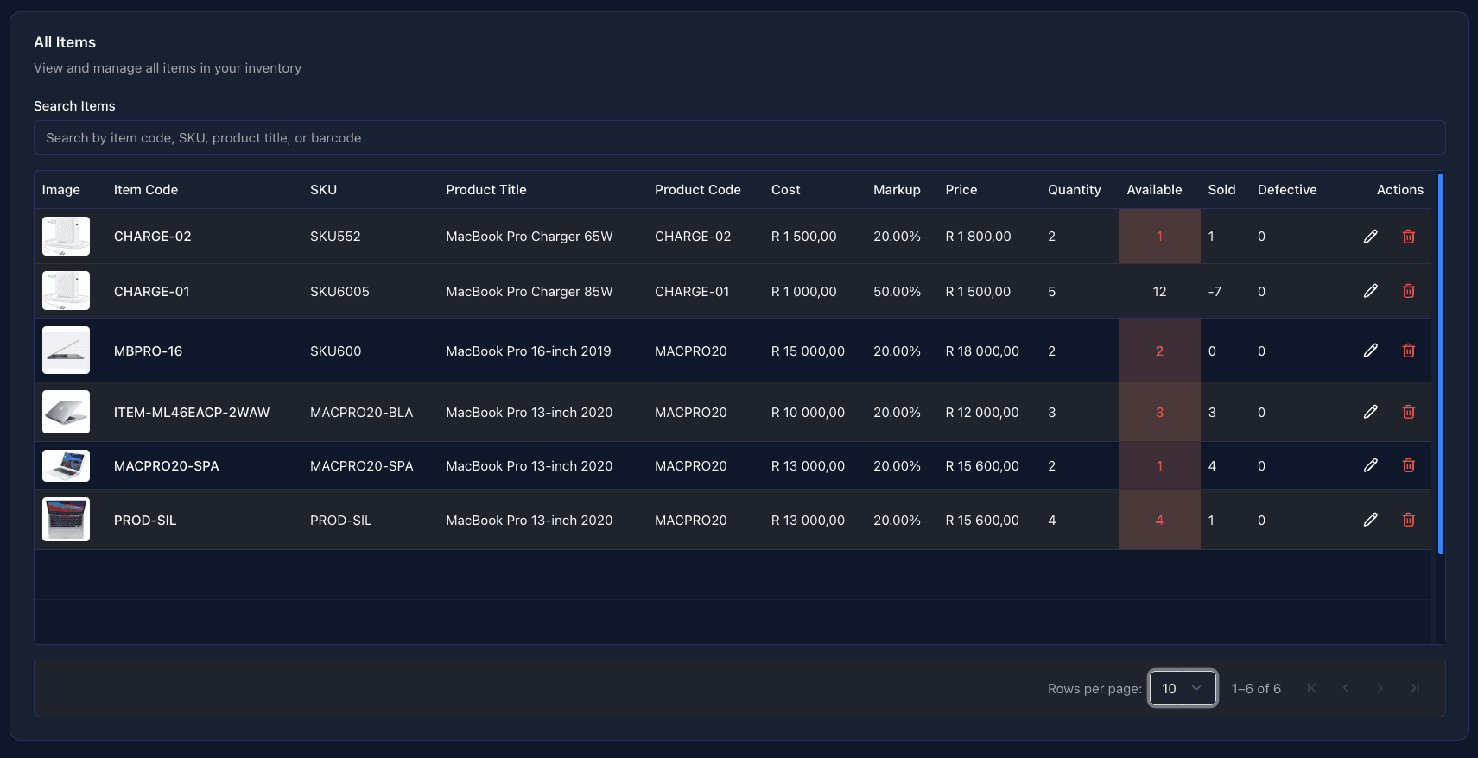Viewport: 1478px width, 758px height.
Task: Select item code CHARGE-01 cell
Action: point(152,292)
